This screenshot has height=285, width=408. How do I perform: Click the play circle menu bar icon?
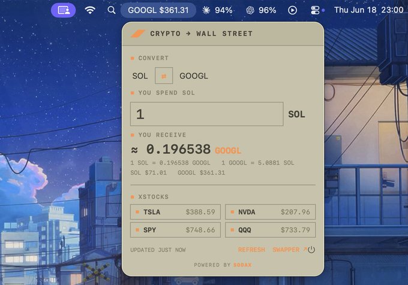point(292,10)
